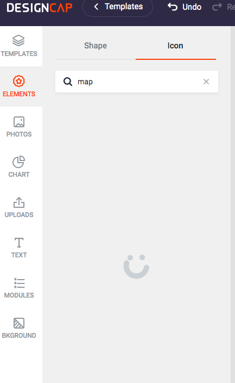This screenshot has width=235, height=383.
Task: Click the back chevron beside Templates
Action: click(96, 7)
